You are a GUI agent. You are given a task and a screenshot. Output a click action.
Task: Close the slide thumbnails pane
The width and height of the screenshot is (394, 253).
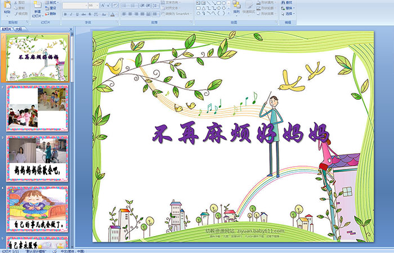click(71, 29)
